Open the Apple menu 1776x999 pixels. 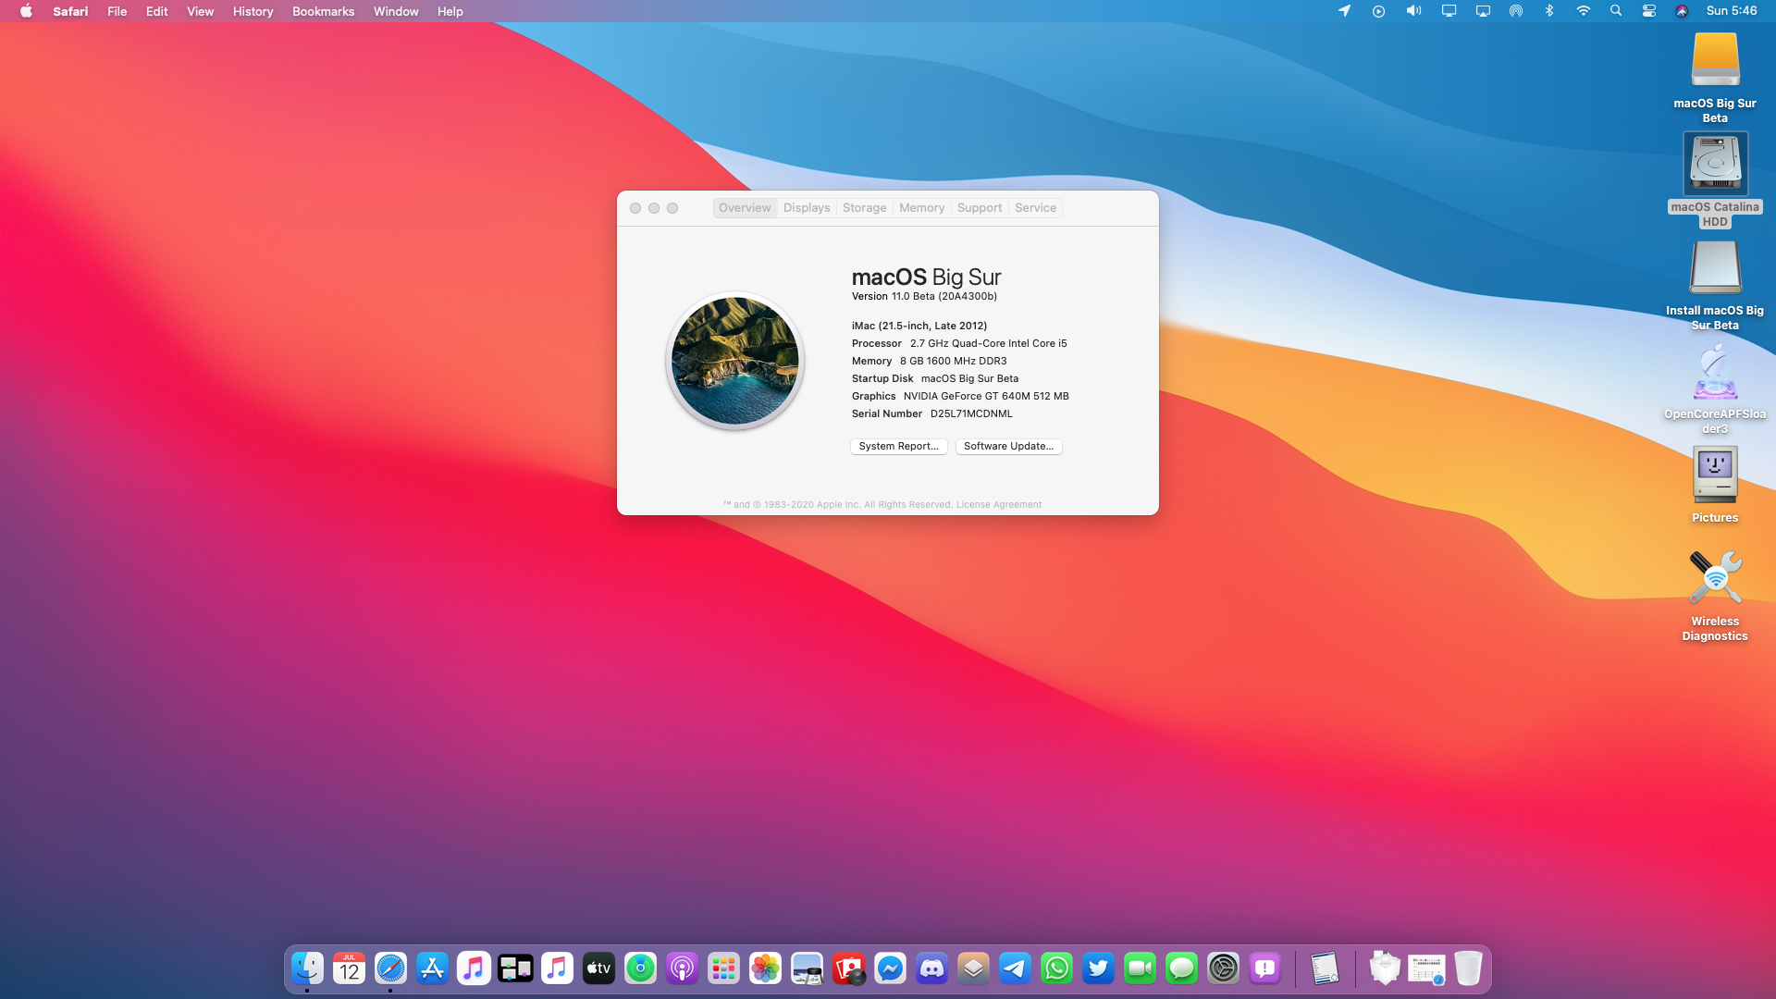[26, 11]
